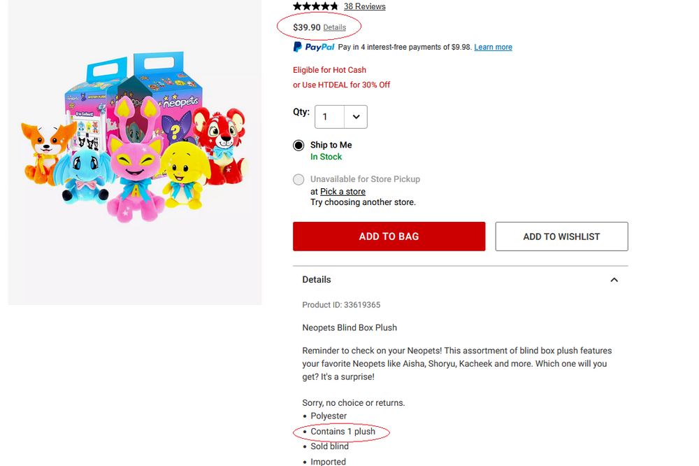Click the Pick a store link

coord(343,191)
